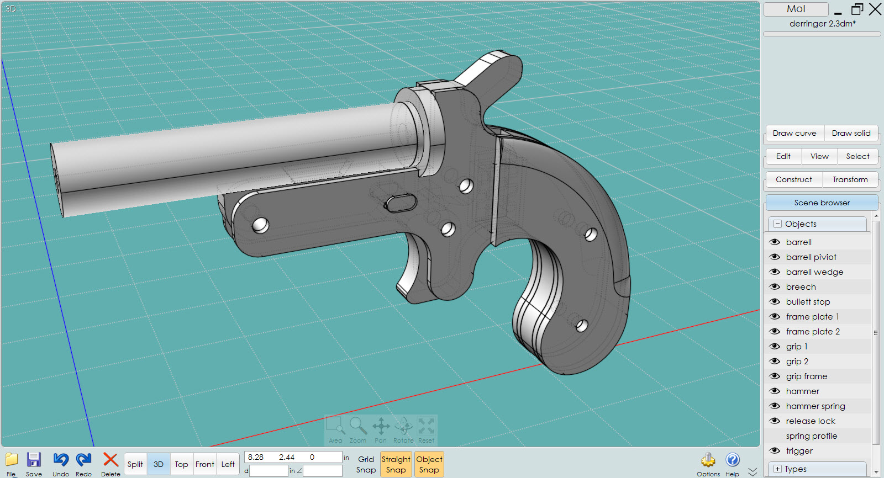This screenshot has height=478, width=884.
Task: Hide the trigger object
Action: click(x=775, y=450)
